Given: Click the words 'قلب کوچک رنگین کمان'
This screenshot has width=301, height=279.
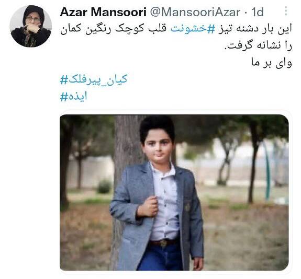Looking at the screenshot, I should point(113,29).
